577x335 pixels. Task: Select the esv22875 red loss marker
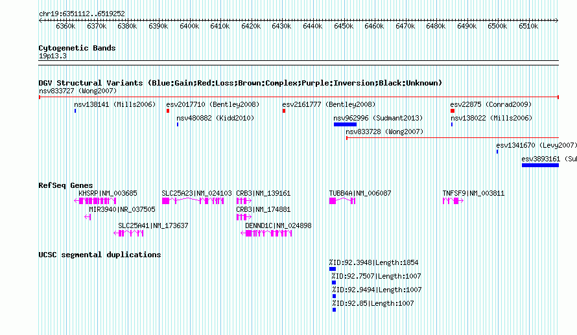coord(453,111)
